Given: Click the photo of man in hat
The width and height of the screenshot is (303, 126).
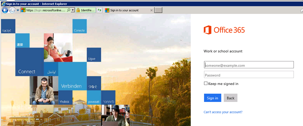Looking at the screenshot, I should 115,115.
